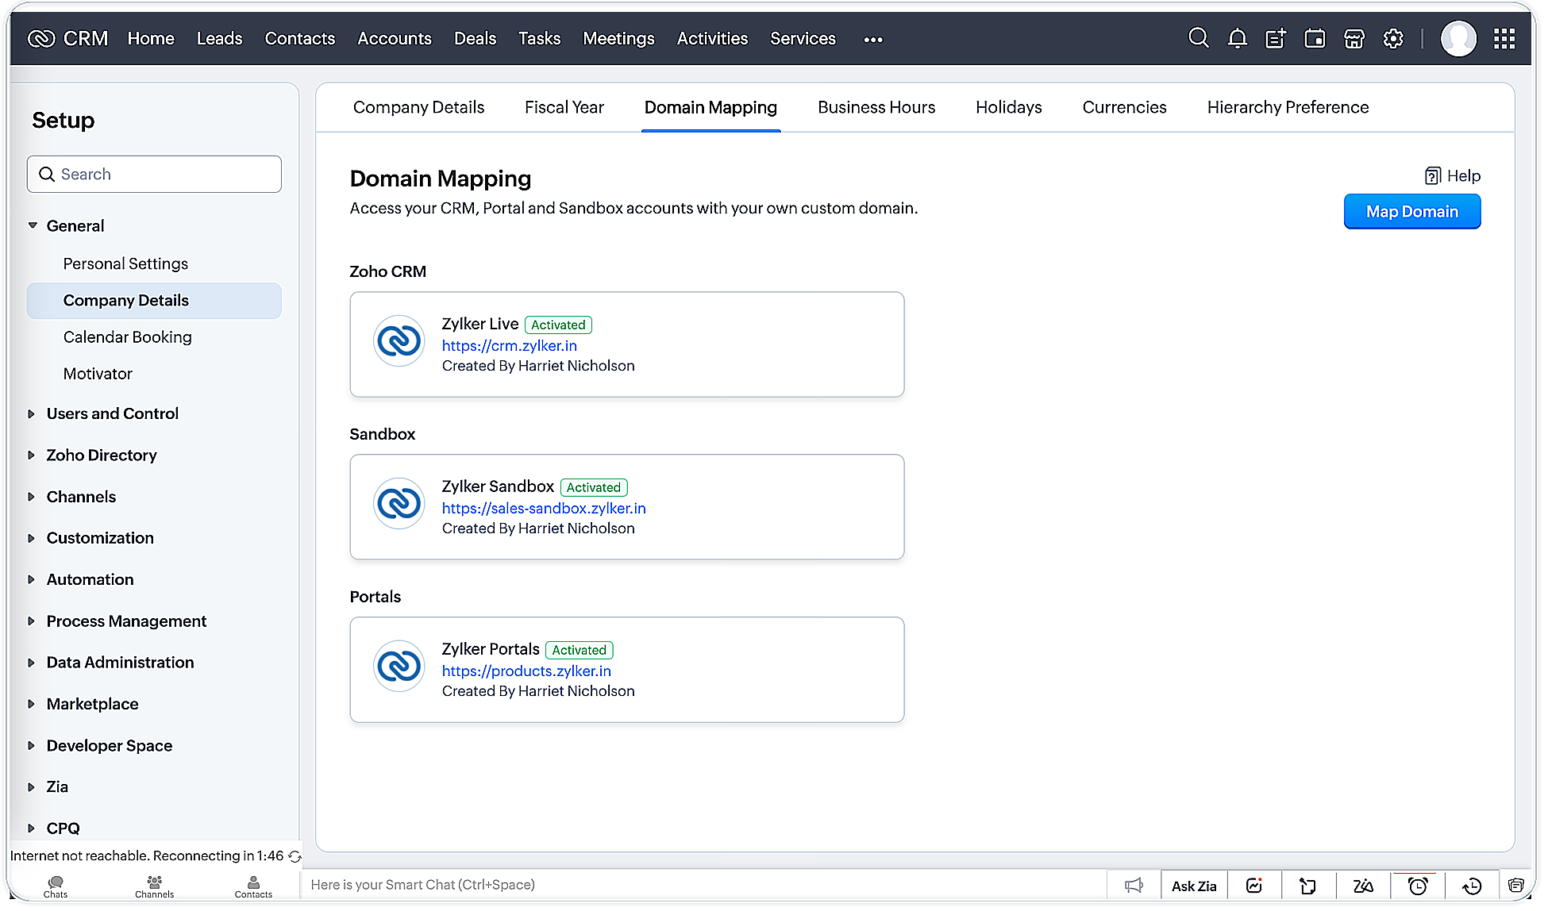
Task: Click the Map Domain button
Action: click(1411, 211)
